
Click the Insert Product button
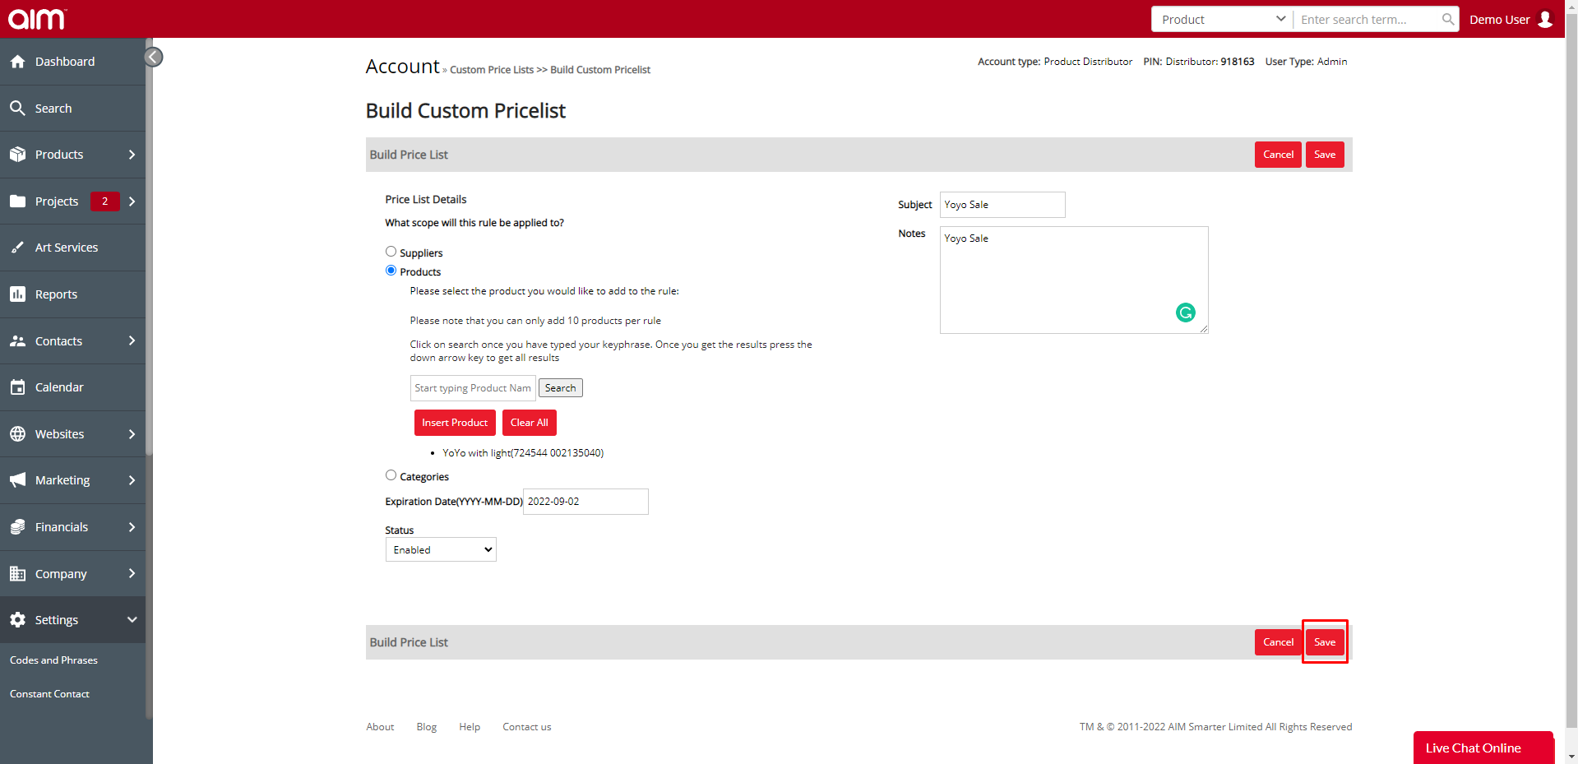[x=455, y=423]
